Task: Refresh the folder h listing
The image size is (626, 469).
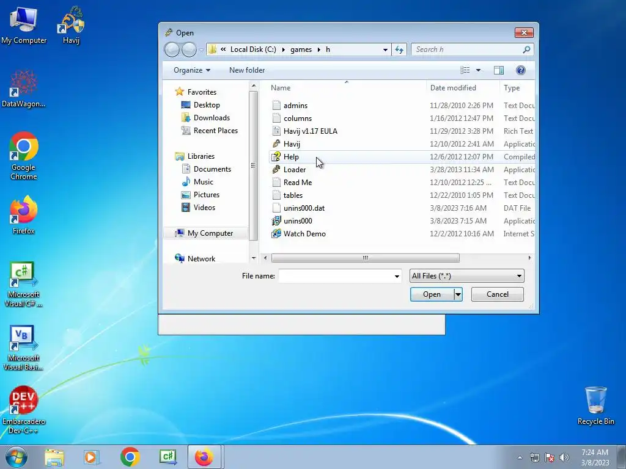Action: [x=399, y=49]
